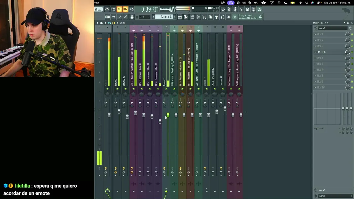
Task: Open the mixer input (none) dropdown
Action: (332, 28)
